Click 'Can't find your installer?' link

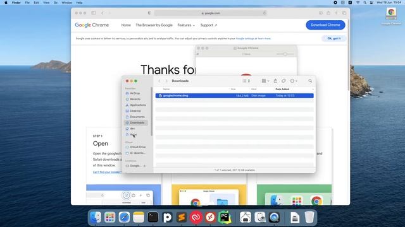click(107, 172)
